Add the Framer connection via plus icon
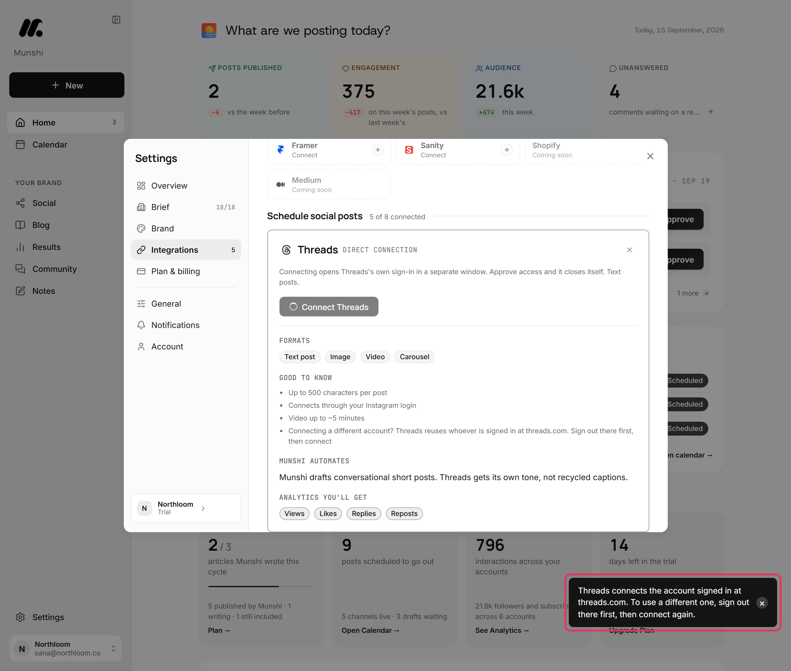791x671 pixels. (x=378, y=150)
